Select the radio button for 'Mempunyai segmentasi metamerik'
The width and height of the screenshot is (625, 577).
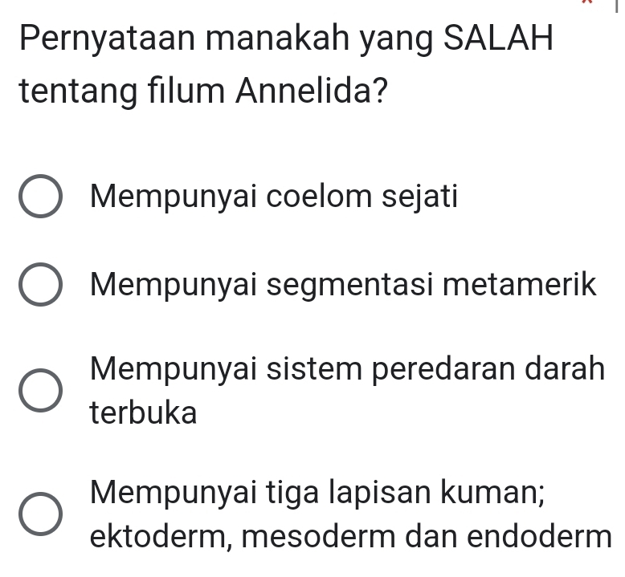(40, 284)
